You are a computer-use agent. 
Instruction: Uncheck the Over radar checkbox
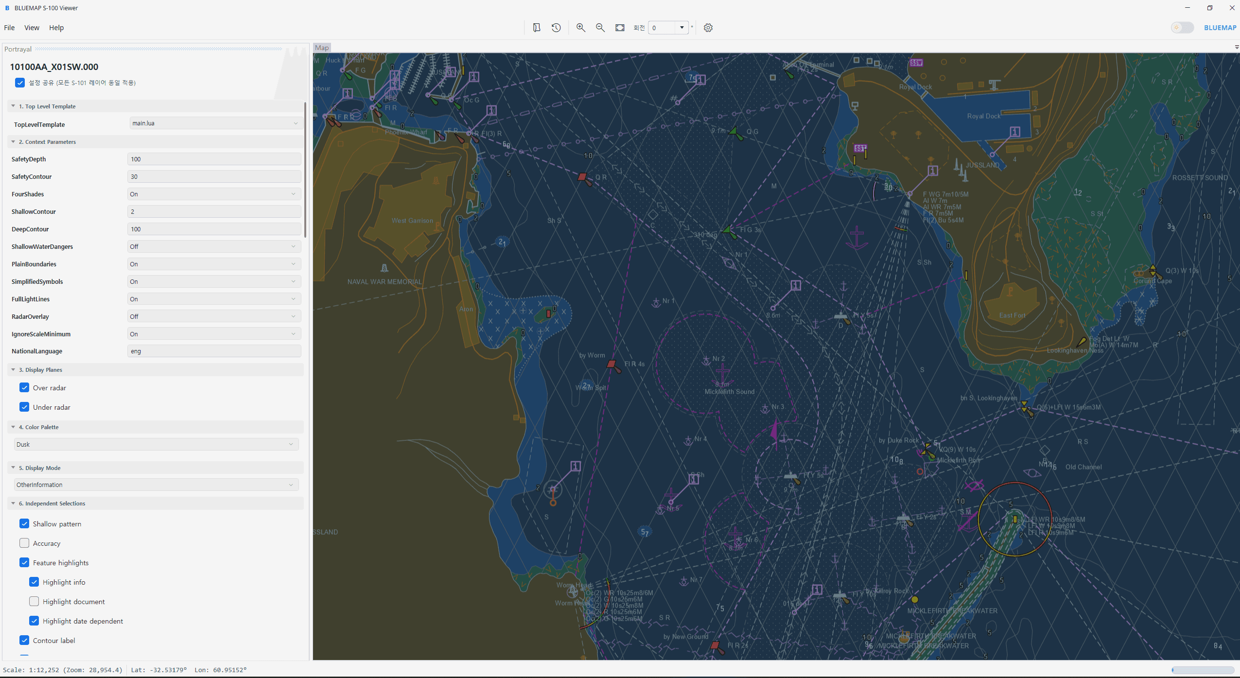pos(24,387)
